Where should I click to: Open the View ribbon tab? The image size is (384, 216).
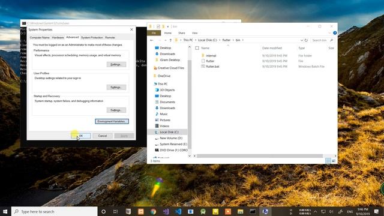click(194, 33)
